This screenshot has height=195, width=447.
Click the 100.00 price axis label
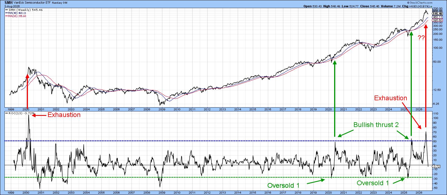(438, 48)
